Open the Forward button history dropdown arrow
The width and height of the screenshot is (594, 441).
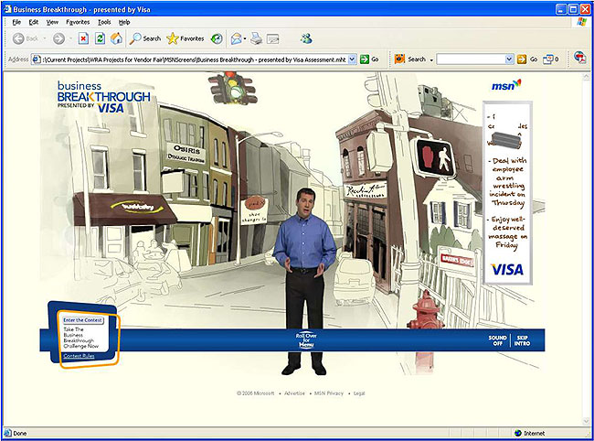[x=70, y=38]
